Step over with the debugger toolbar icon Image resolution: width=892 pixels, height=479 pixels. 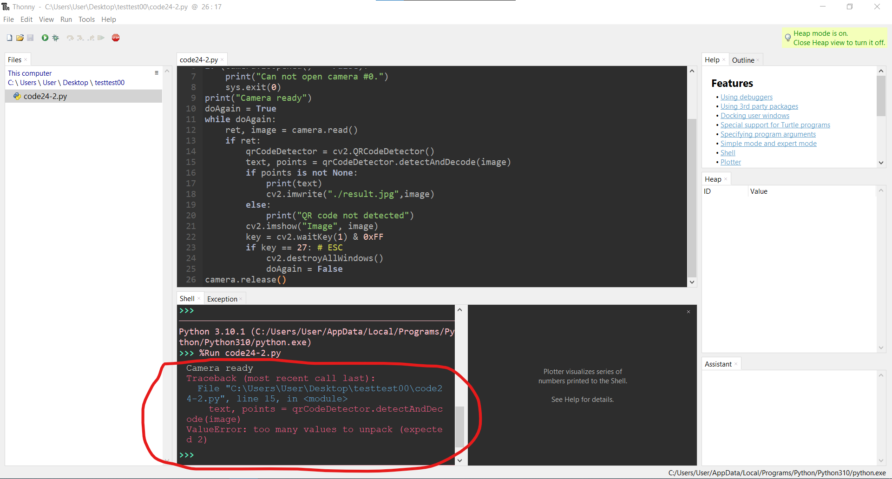point(70,38)
